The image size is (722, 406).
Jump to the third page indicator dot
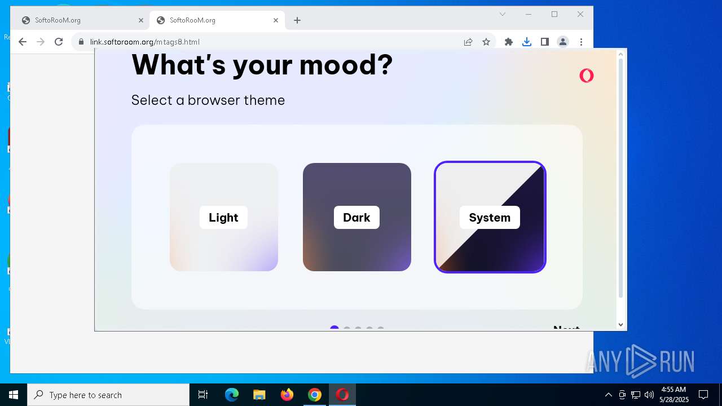[358, 329]
